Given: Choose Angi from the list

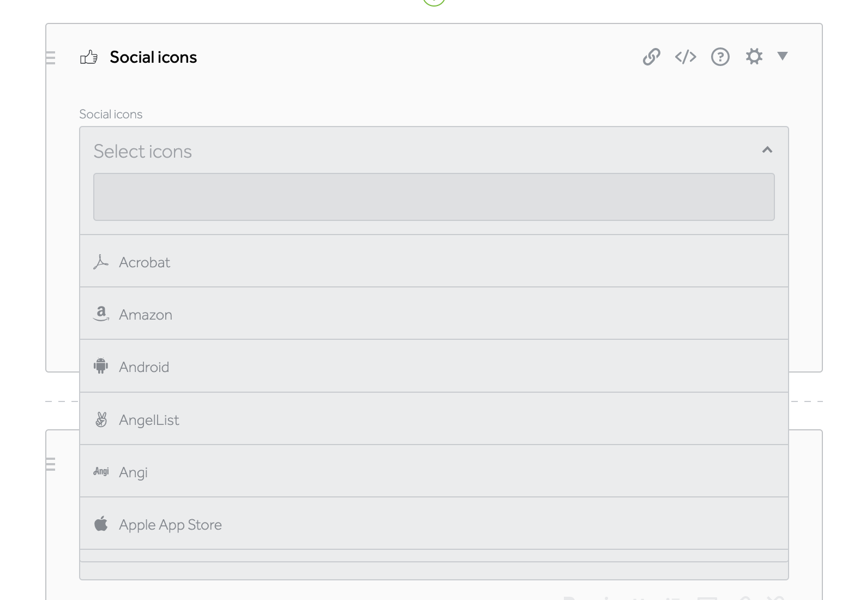Looking at the screenshot, I should (x=434, y=471).
